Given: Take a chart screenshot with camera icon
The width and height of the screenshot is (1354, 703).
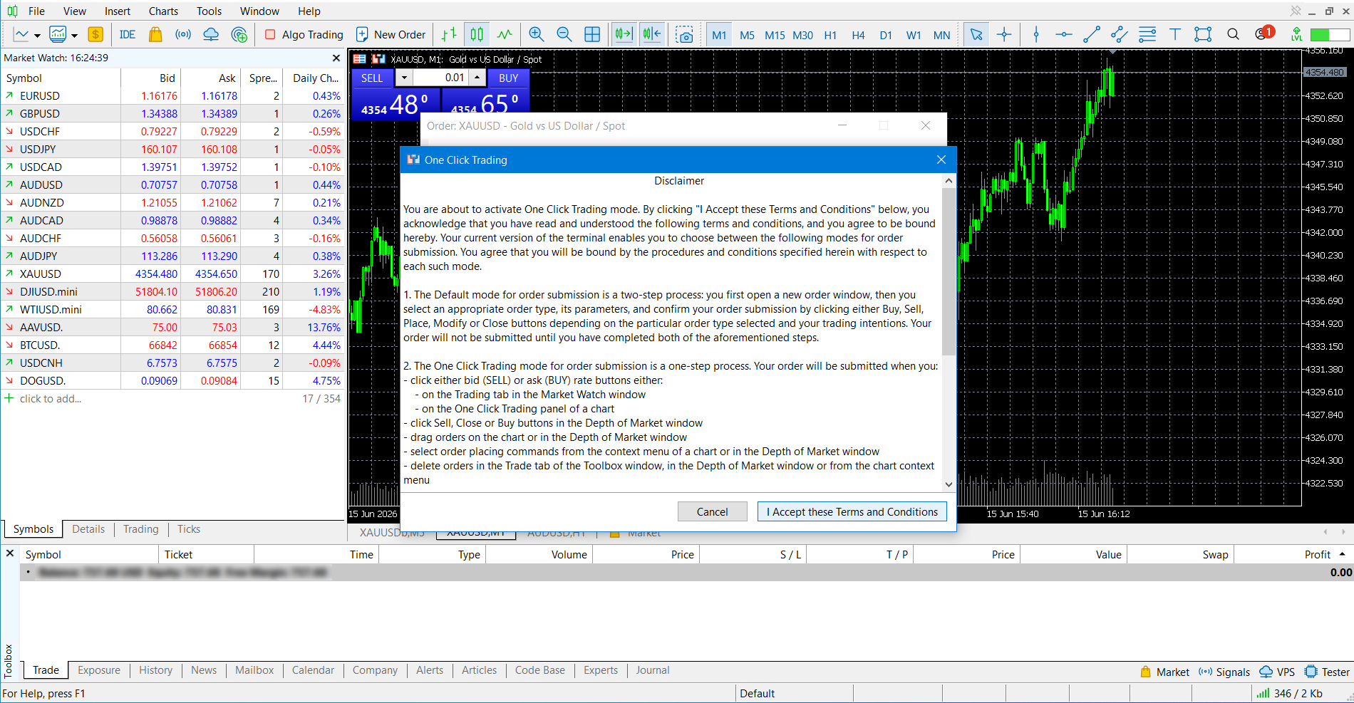Looking at the screenshot, I should coord(684,34).
